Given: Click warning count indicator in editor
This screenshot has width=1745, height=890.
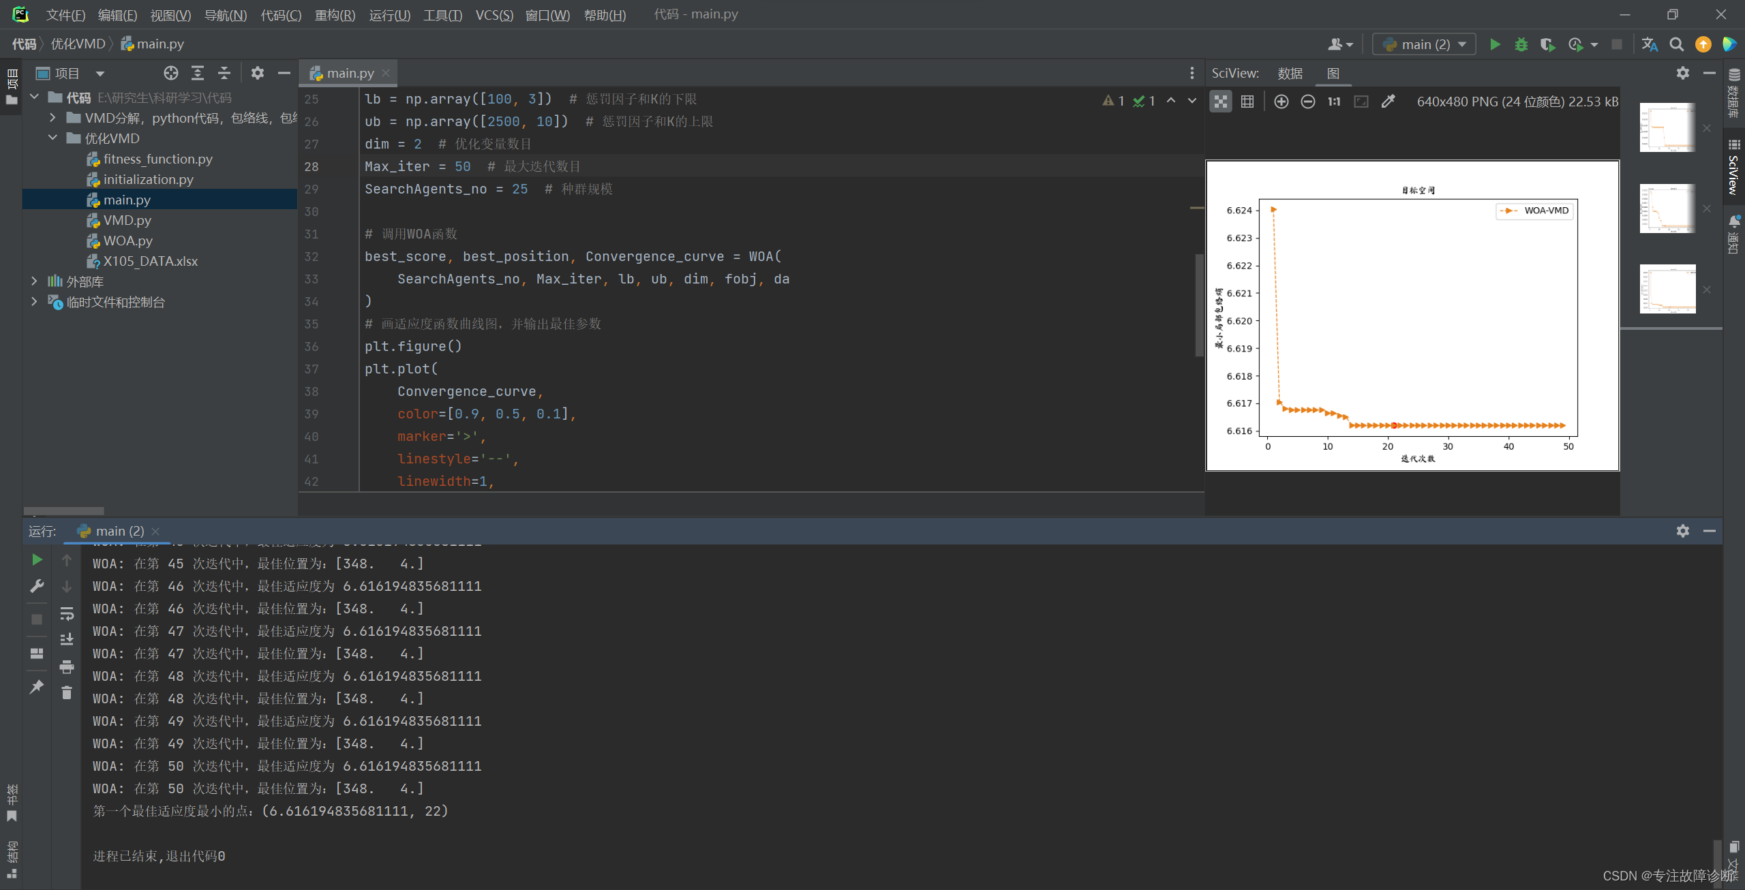Looking at the screenshot, I should 1114,101.
